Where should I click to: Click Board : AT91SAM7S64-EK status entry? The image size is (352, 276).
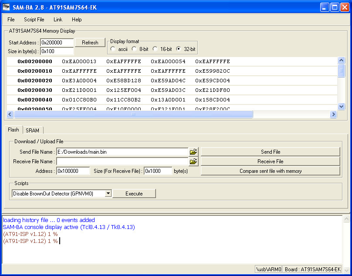pos(313,269)
